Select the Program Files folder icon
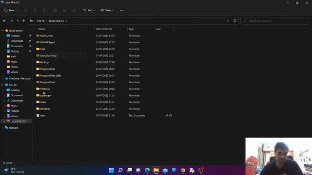The width and height of the screenshot is (312, 175). tap(38, 69)
